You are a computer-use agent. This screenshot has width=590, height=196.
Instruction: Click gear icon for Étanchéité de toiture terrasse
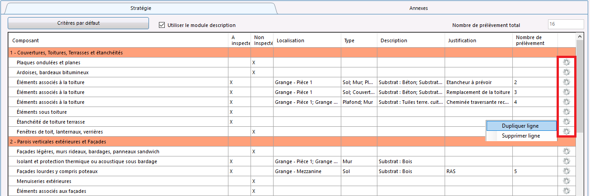coord(566,122)
